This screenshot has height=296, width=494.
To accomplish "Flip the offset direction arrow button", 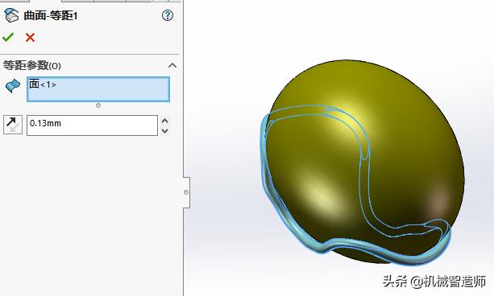I will (x=13, y=125).
